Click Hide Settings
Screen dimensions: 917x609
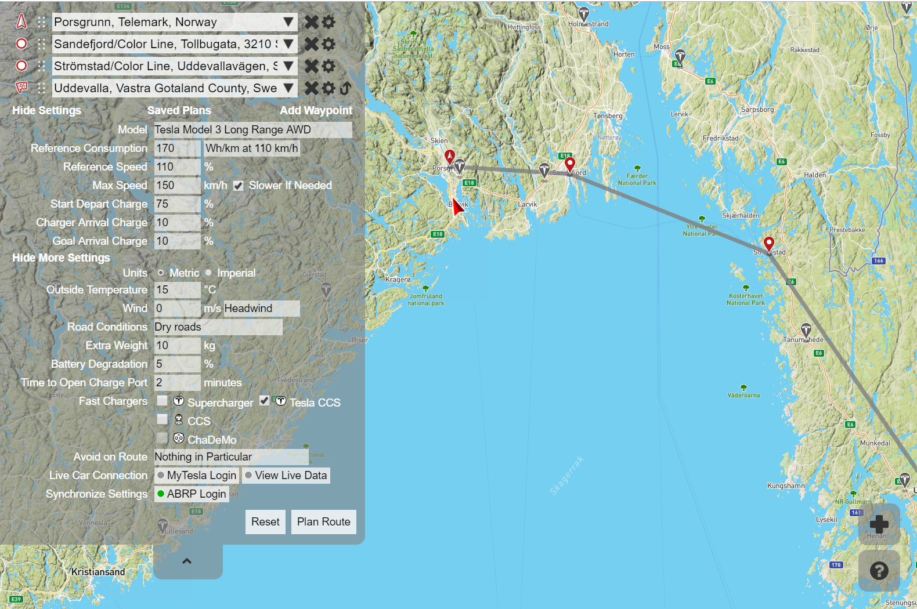[46, 110]
